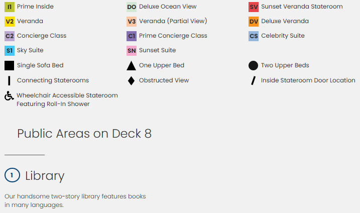Screen dimensions: 360x213
Task: Click the Obstructed View diamond icon
Action: [x=131, y=81]
